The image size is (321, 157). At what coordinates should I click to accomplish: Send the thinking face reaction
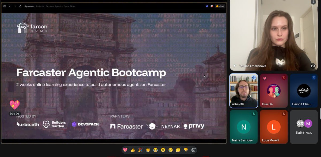click(x=178, y=150)
